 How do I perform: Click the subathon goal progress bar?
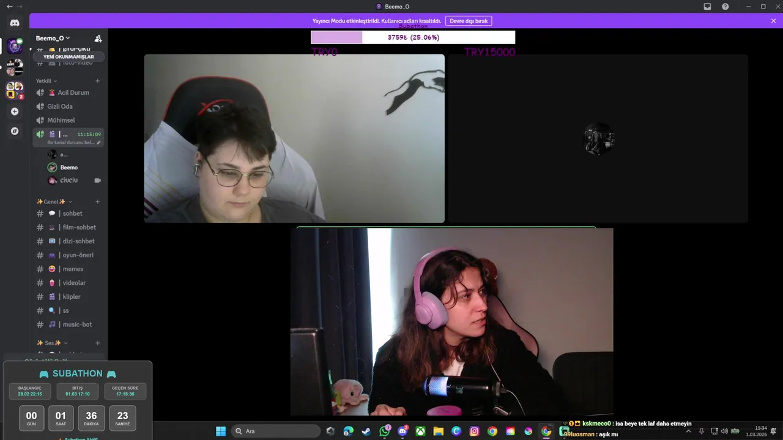(x=413, y=37)
